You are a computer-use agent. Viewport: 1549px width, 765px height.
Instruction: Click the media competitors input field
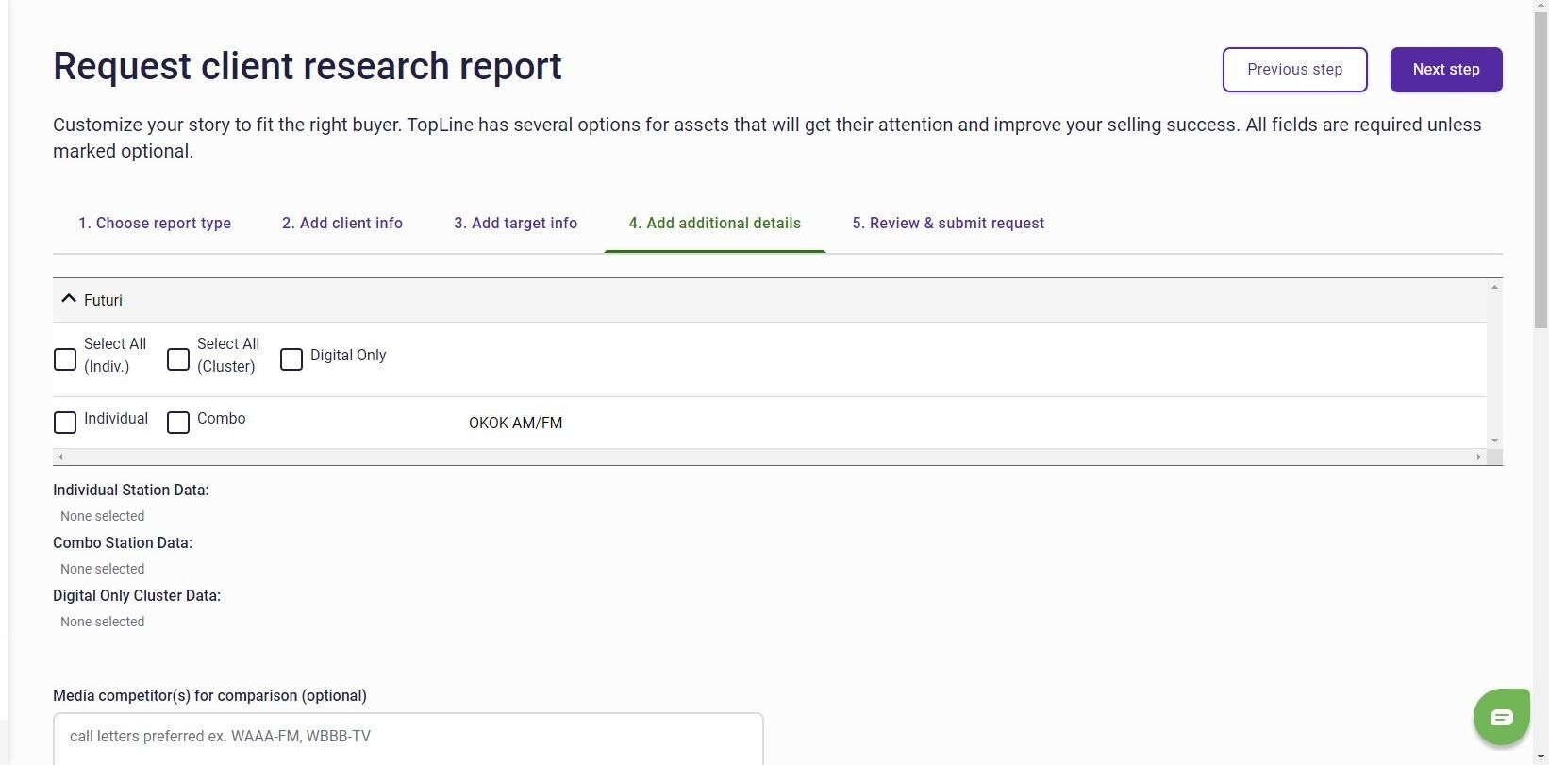(x=408, y=737)
